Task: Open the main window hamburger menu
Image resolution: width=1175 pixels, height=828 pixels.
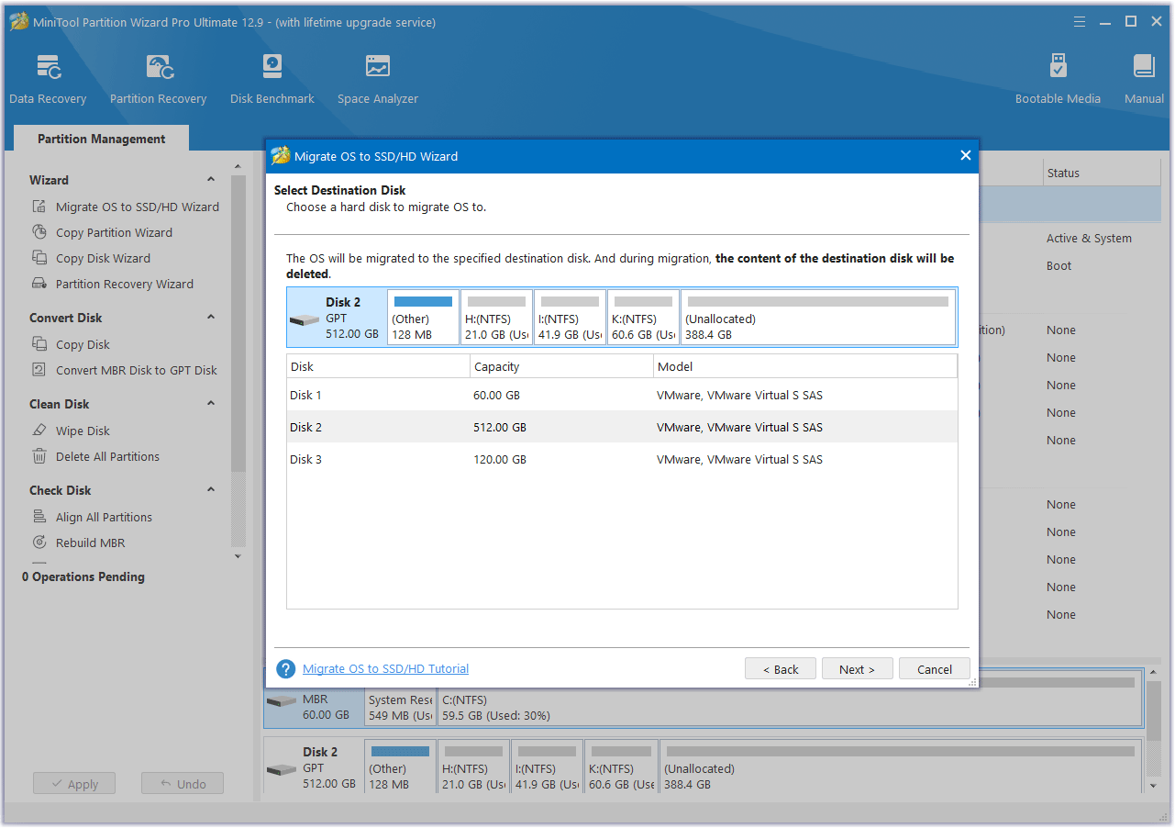Action: click(x=1079, y=21)
